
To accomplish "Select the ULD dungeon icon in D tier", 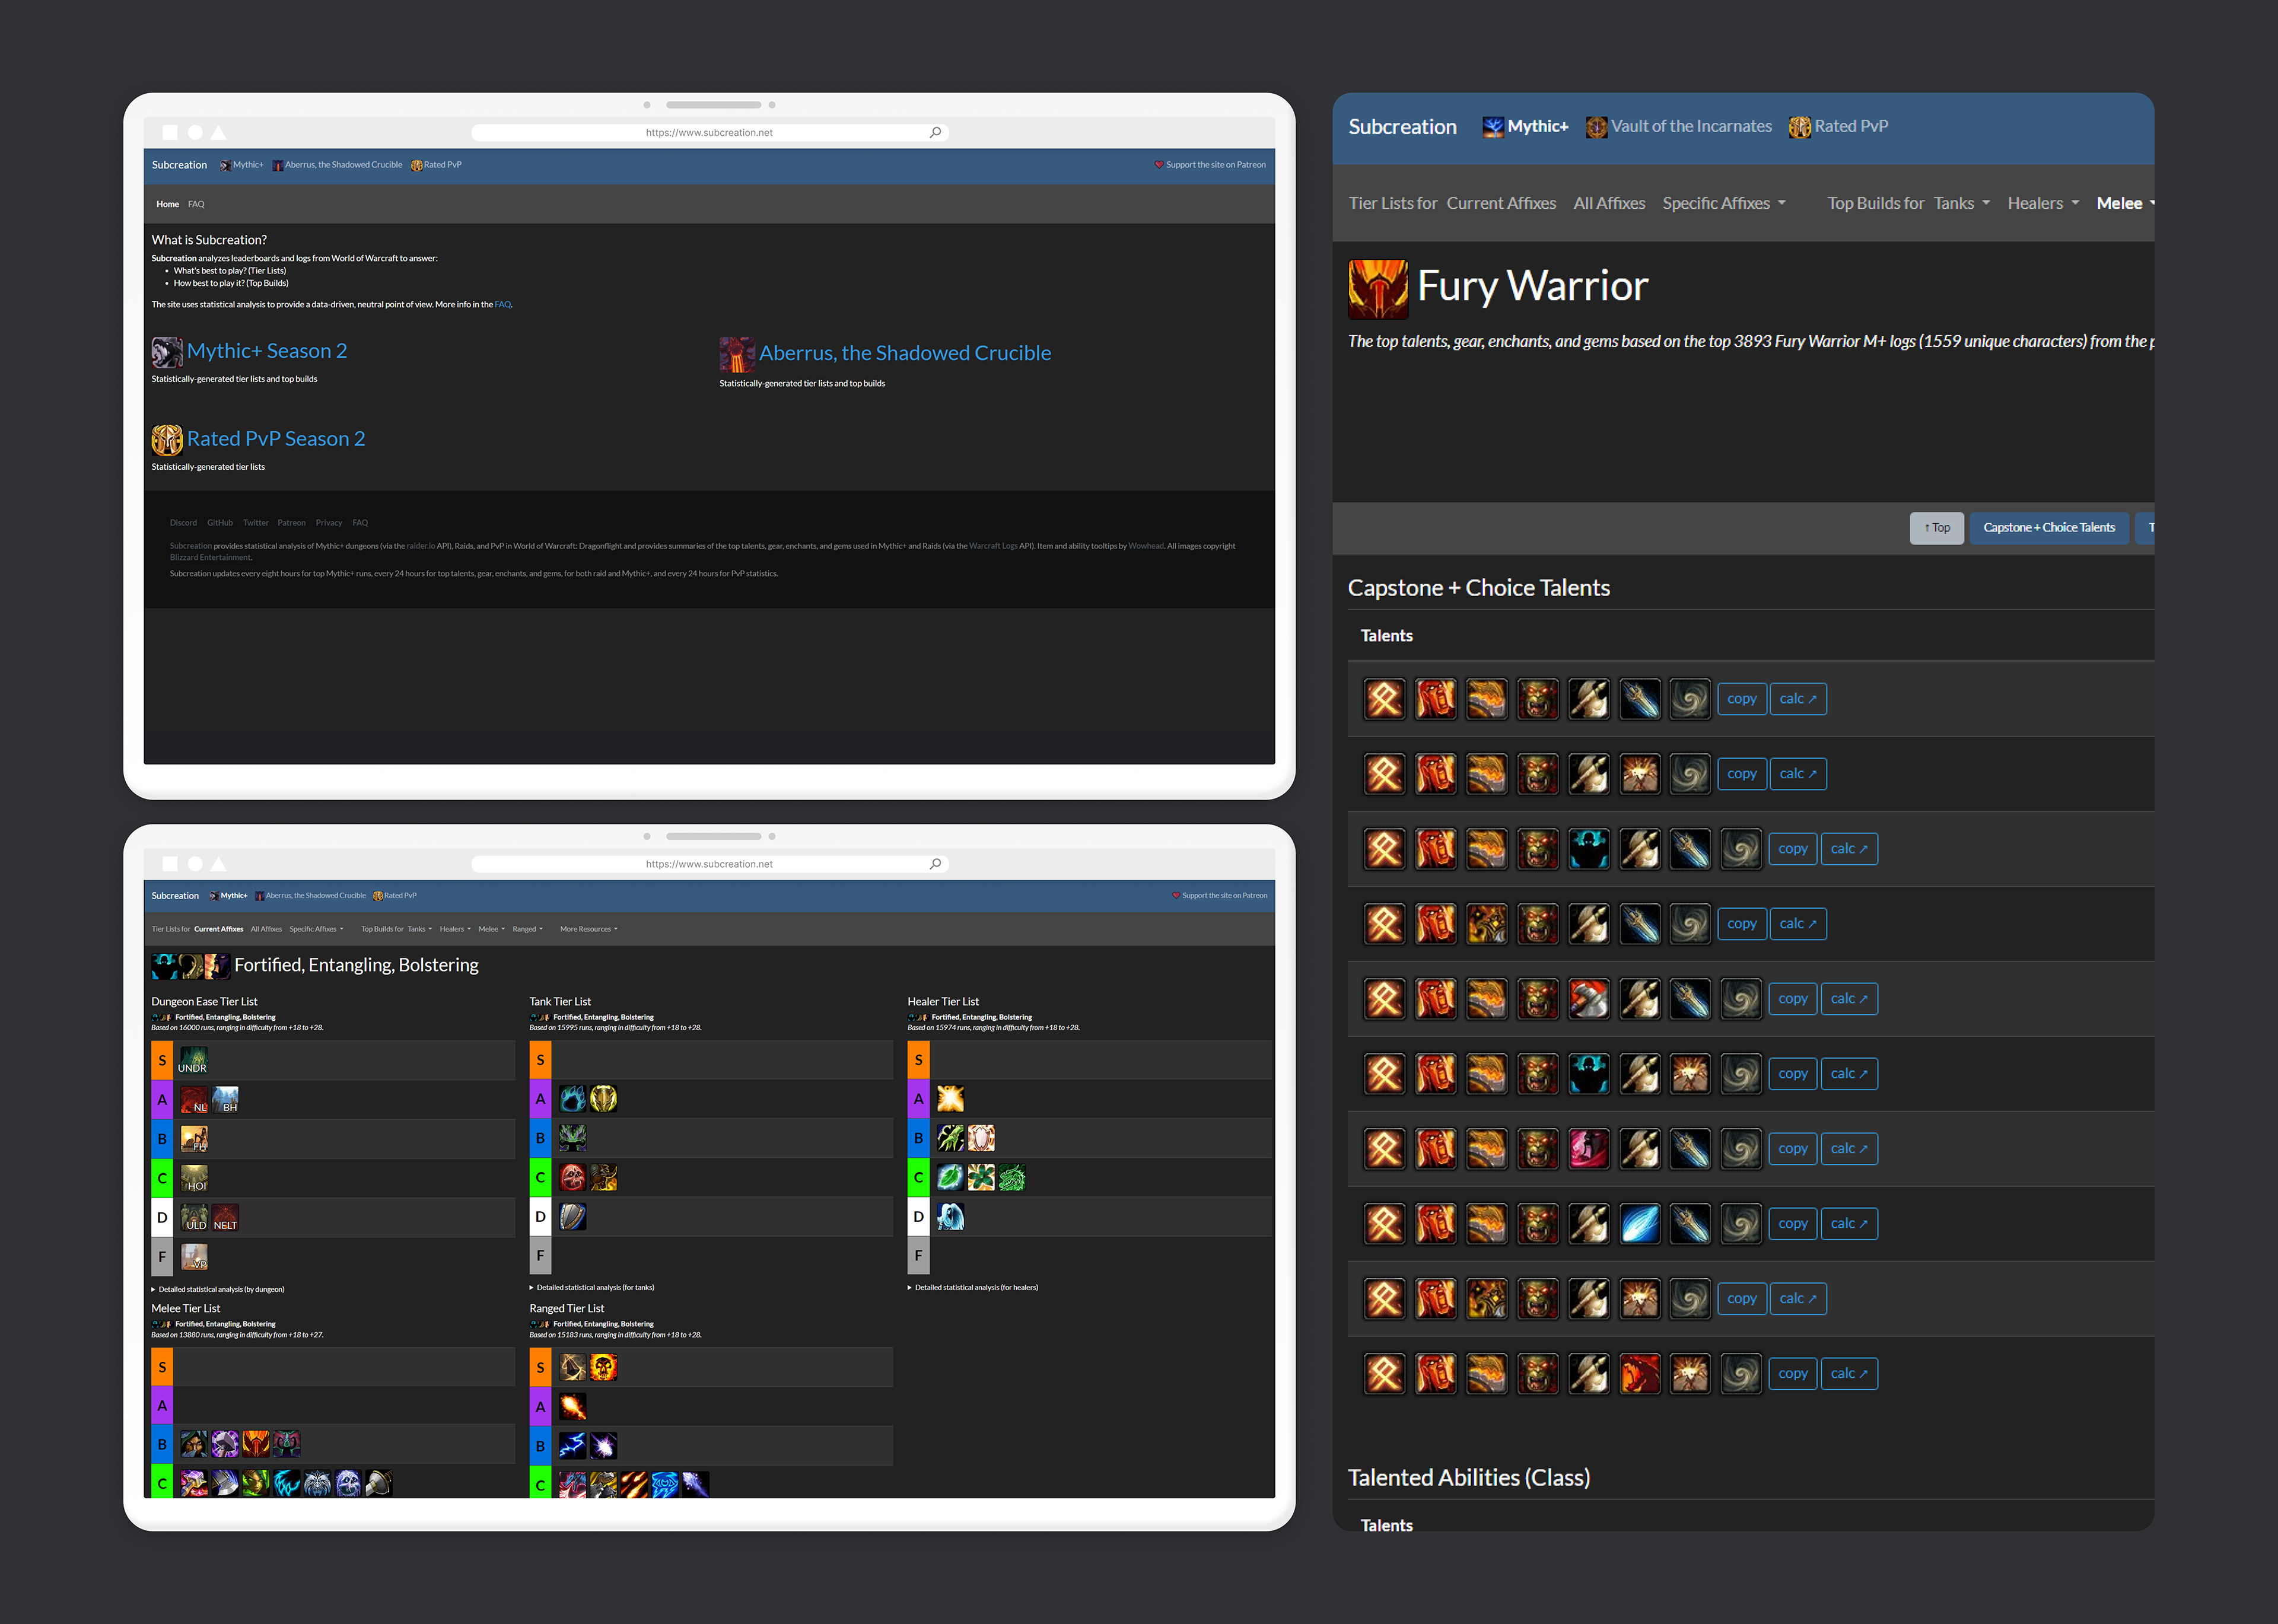I will 194,1217.
